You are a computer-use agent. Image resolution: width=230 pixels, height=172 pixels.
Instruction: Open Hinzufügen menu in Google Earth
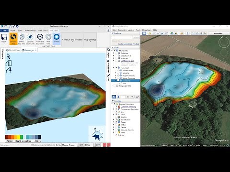[147, 30]
